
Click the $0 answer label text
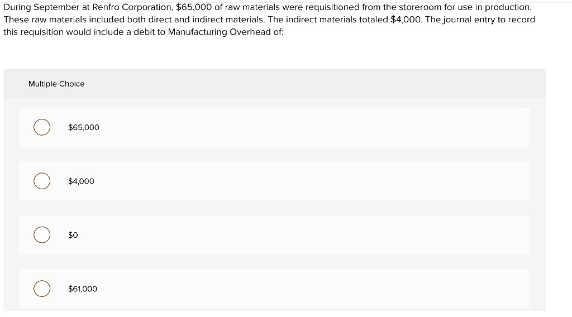[73, 235]
